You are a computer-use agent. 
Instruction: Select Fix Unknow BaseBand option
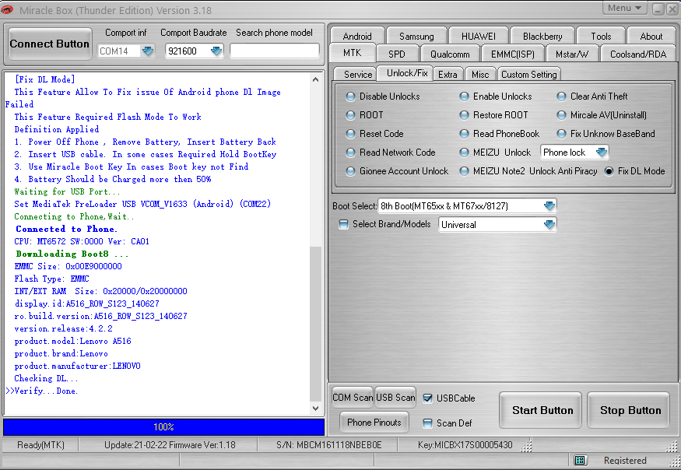click(x=562, y=134)
